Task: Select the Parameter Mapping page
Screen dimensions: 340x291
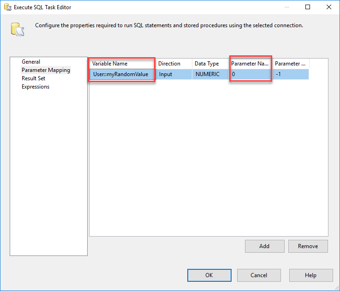Action: click(x=46, y=70)
